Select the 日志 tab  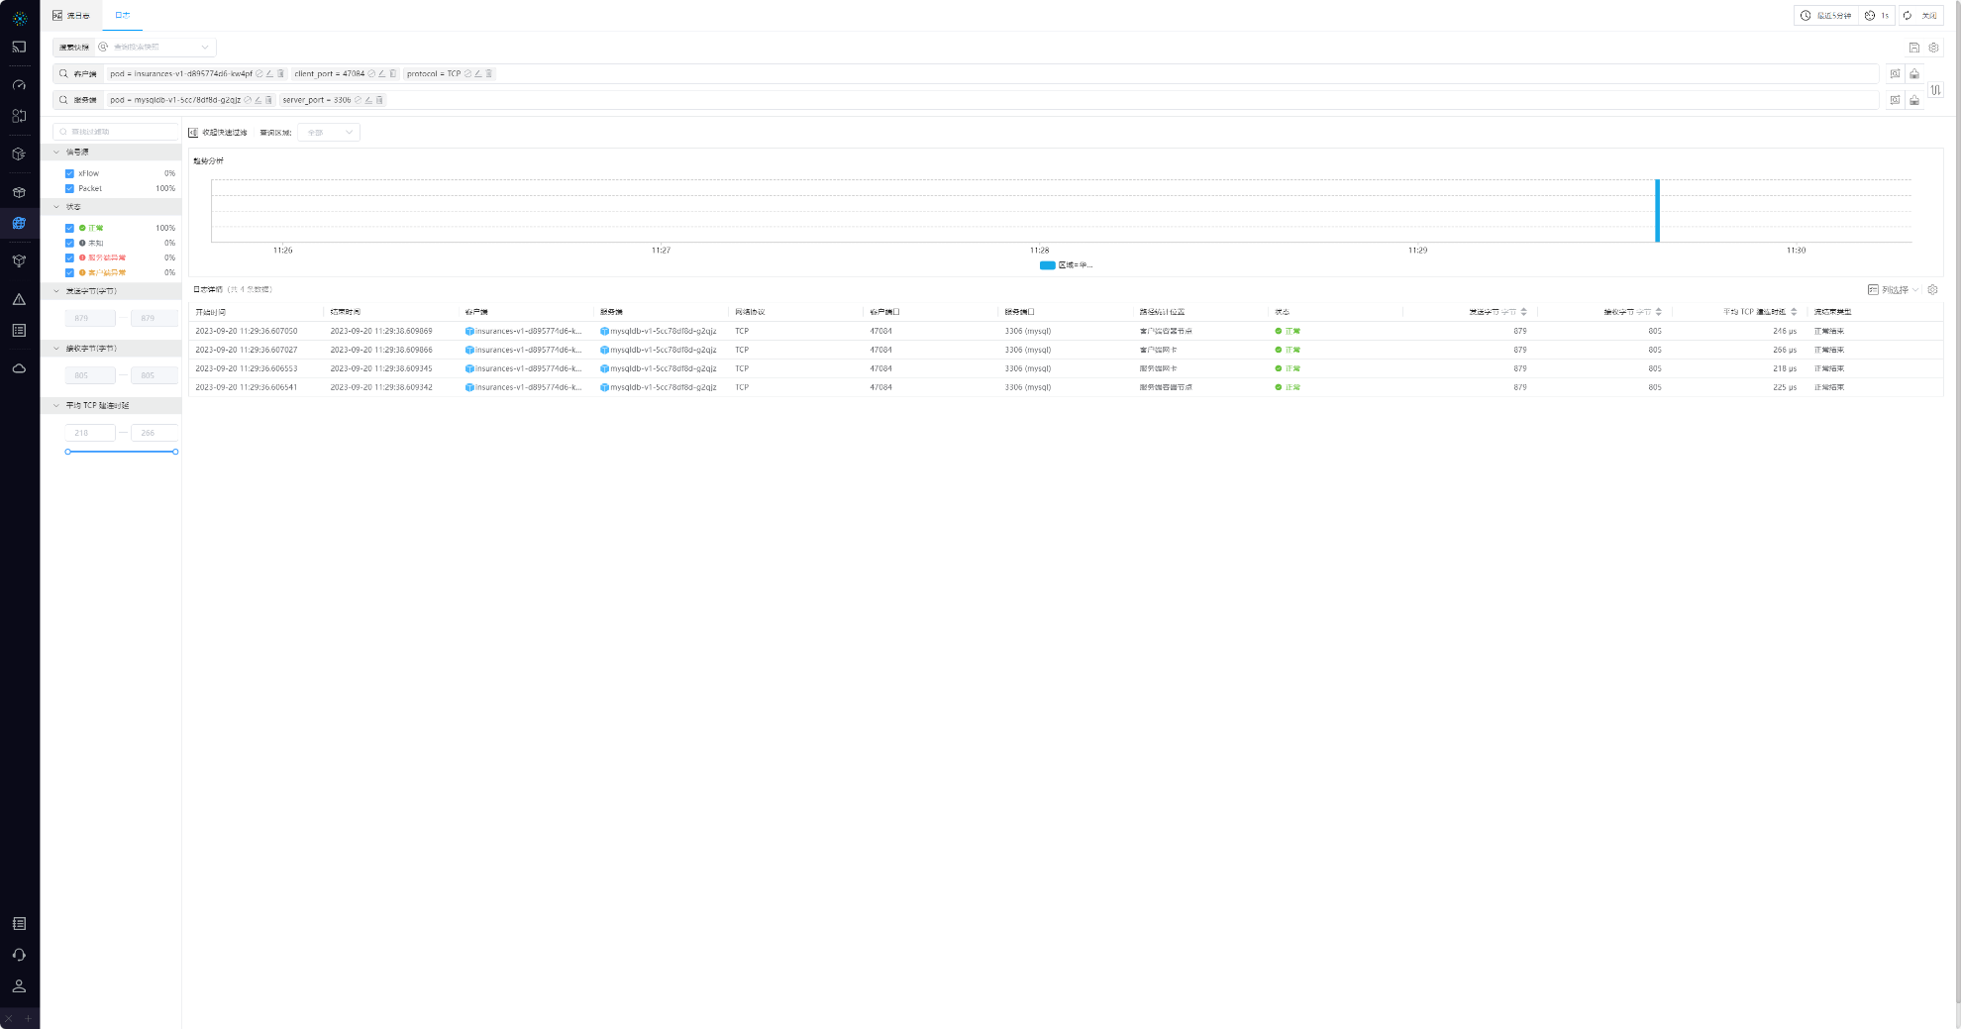122,16
